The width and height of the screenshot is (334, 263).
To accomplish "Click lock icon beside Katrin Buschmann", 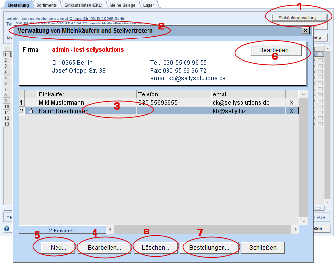I will [31, 111].
